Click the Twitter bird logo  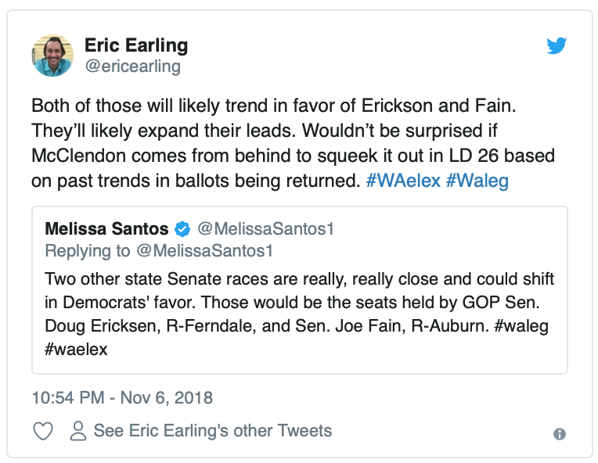(x=557, y=45)
